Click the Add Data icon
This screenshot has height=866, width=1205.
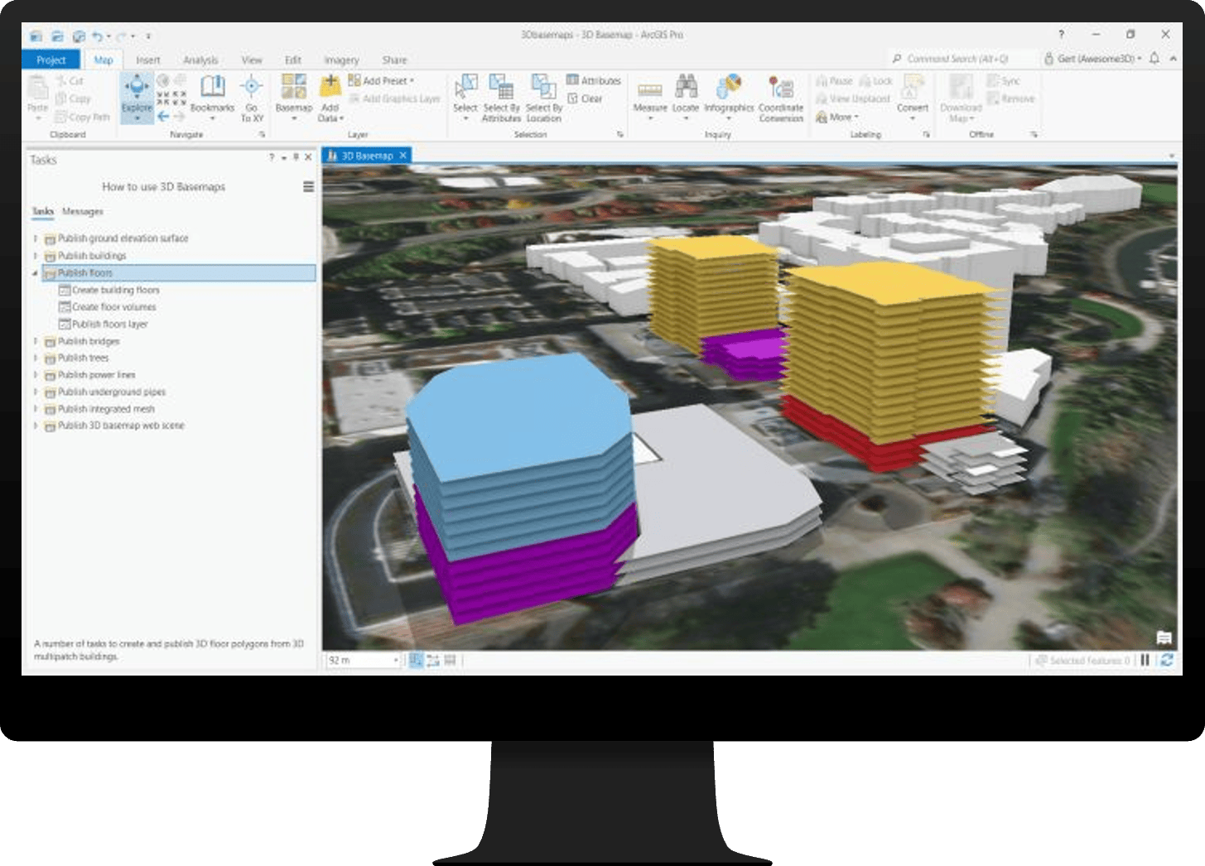coord(330,85)
